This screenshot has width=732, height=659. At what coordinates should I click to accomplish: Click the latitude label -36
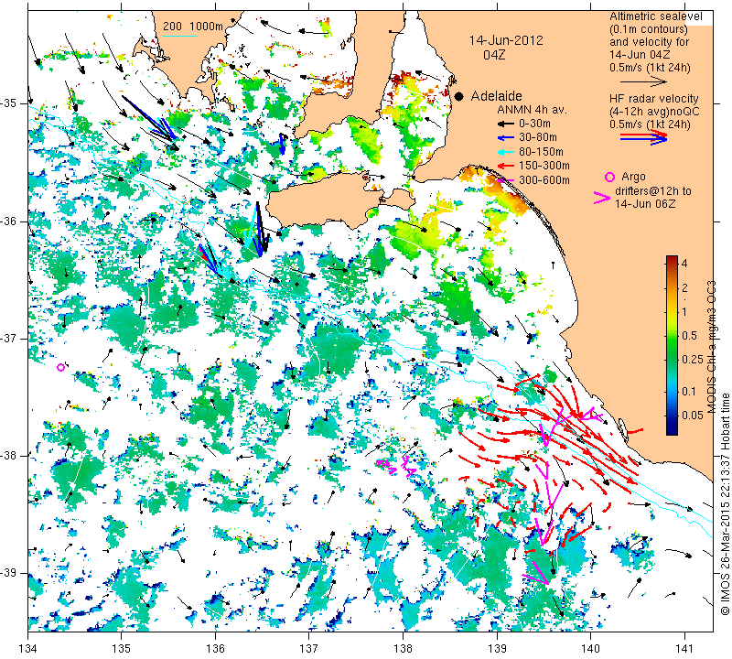(10, 221)
